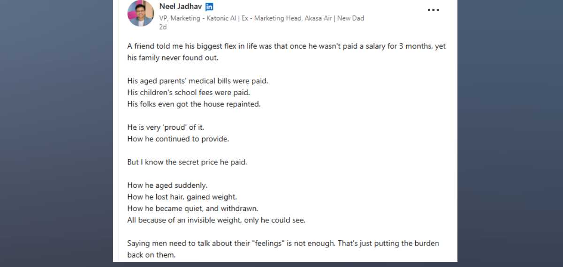Select the "aged parents' medical bills" line

(x=198, y=81)
